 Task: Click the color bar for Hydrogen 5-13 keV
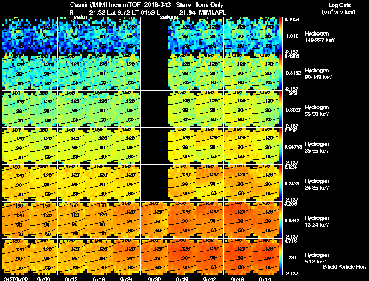click(x=280, y=257)
